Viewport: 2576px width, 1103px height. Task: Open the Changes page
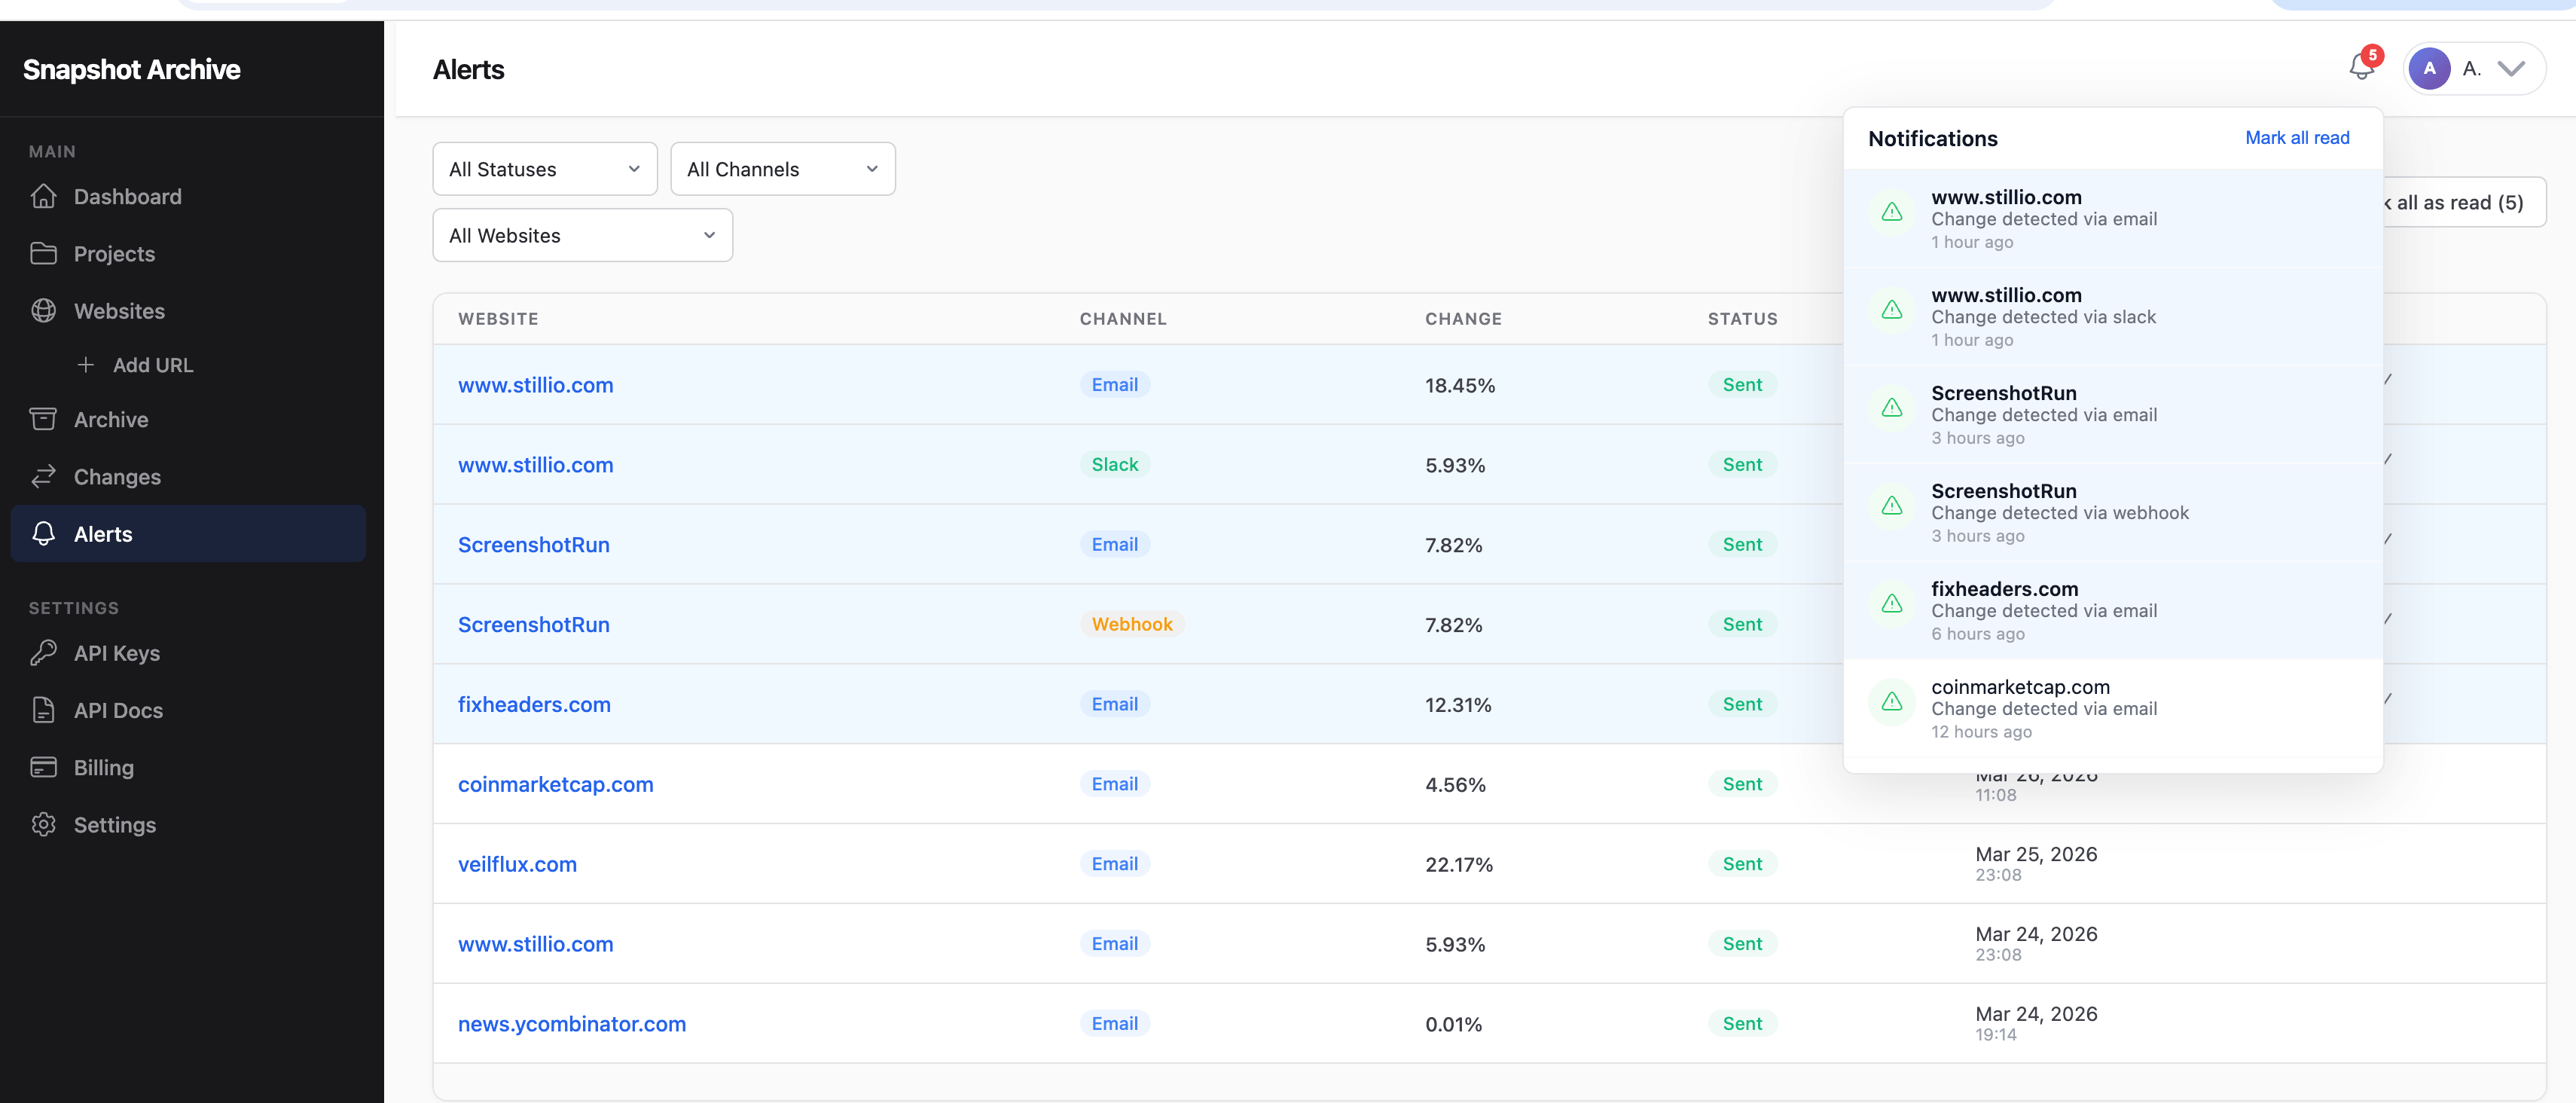tap(188, 476)
